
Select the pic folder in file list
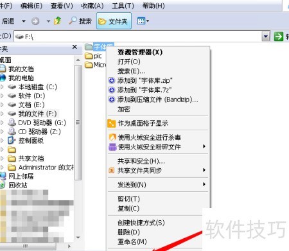point(93,56)
